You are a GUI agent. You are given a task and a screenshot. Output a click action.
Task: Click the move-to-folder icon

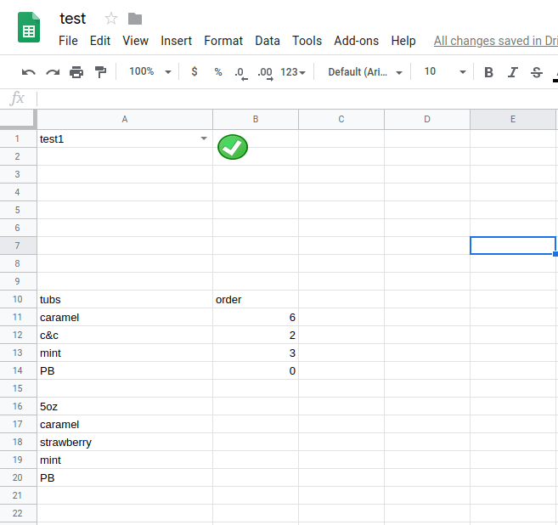click(x=135, y=19)
